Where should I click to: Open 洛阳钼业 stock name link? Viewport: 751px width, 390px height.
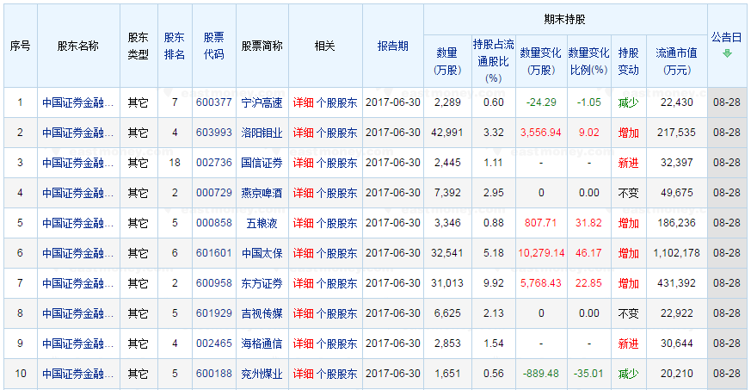262,133
